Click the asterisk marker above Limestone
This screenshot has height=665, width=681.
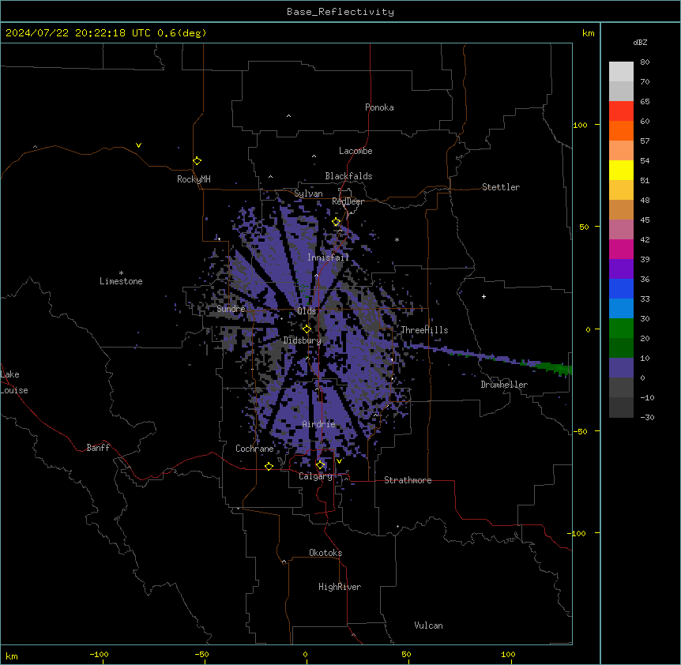tap(121, 273)
